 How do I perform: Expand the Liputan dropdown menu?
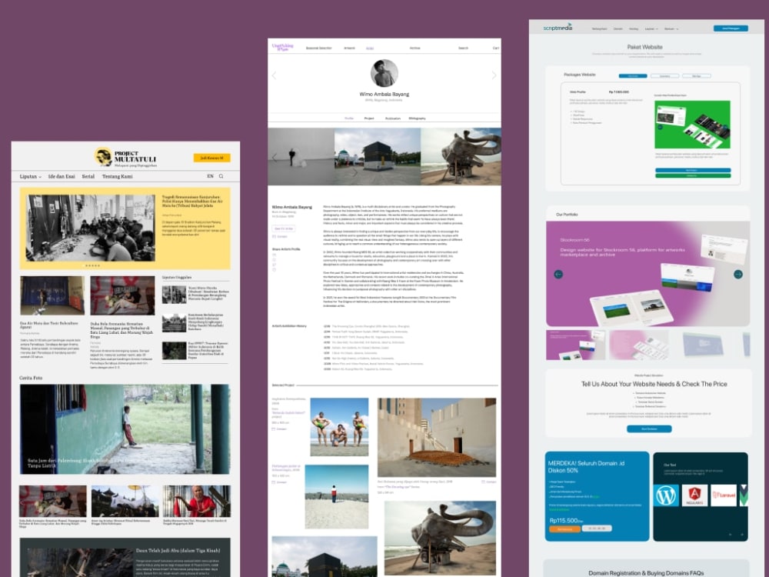click(31, 176)
